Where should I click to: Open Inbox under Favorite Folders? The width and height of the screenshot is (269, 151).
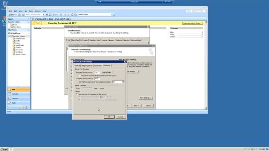tap(15, 25)
